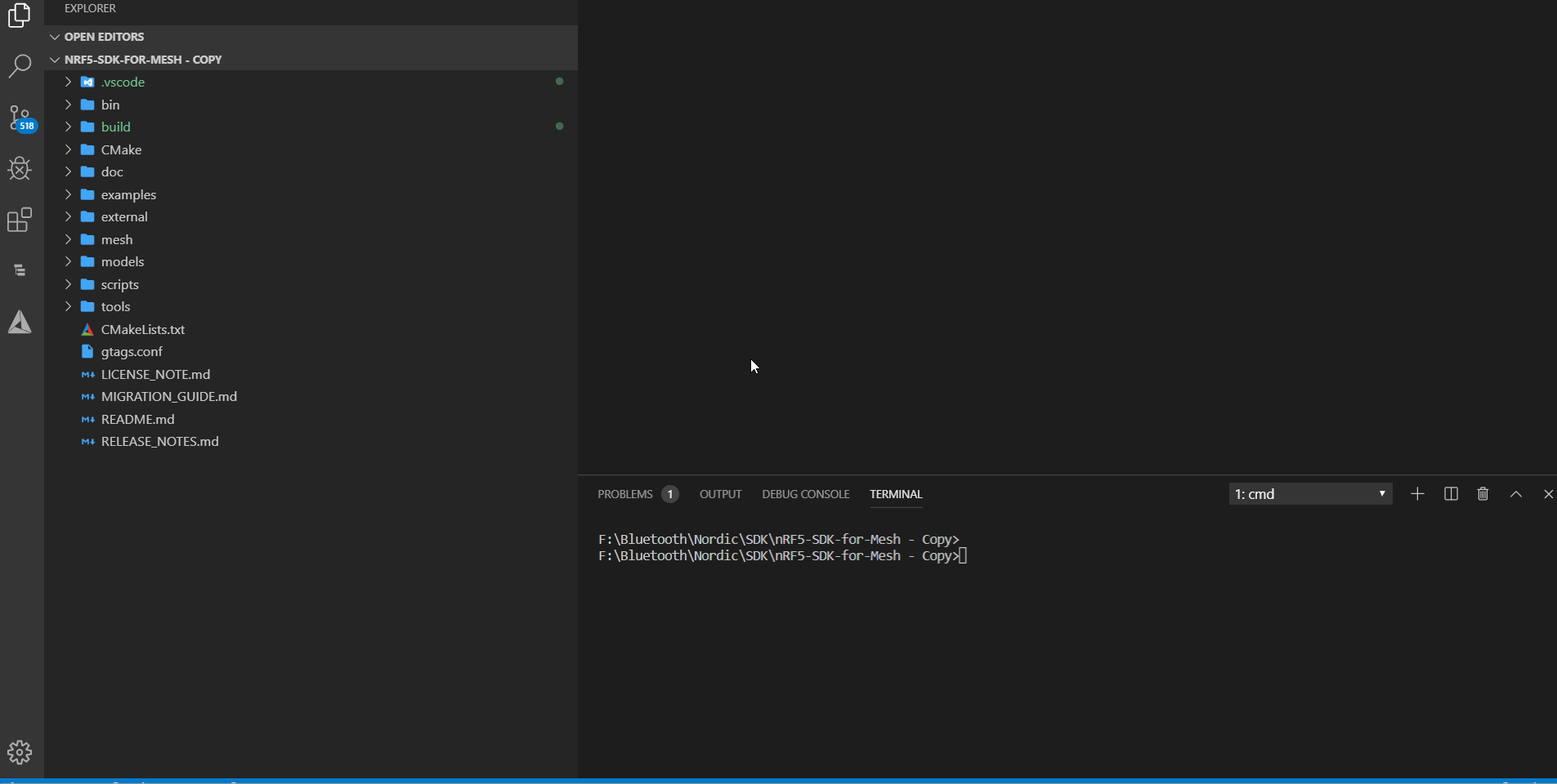Open the README.md file
The image size is (1557, 784).
click(137, 419)
